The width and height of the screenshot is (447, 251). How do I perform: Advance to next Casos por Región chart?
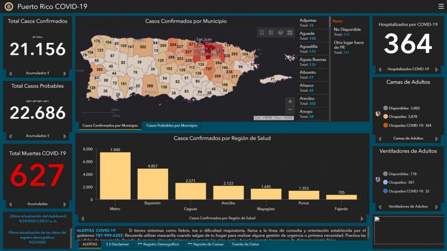point(361,218)
